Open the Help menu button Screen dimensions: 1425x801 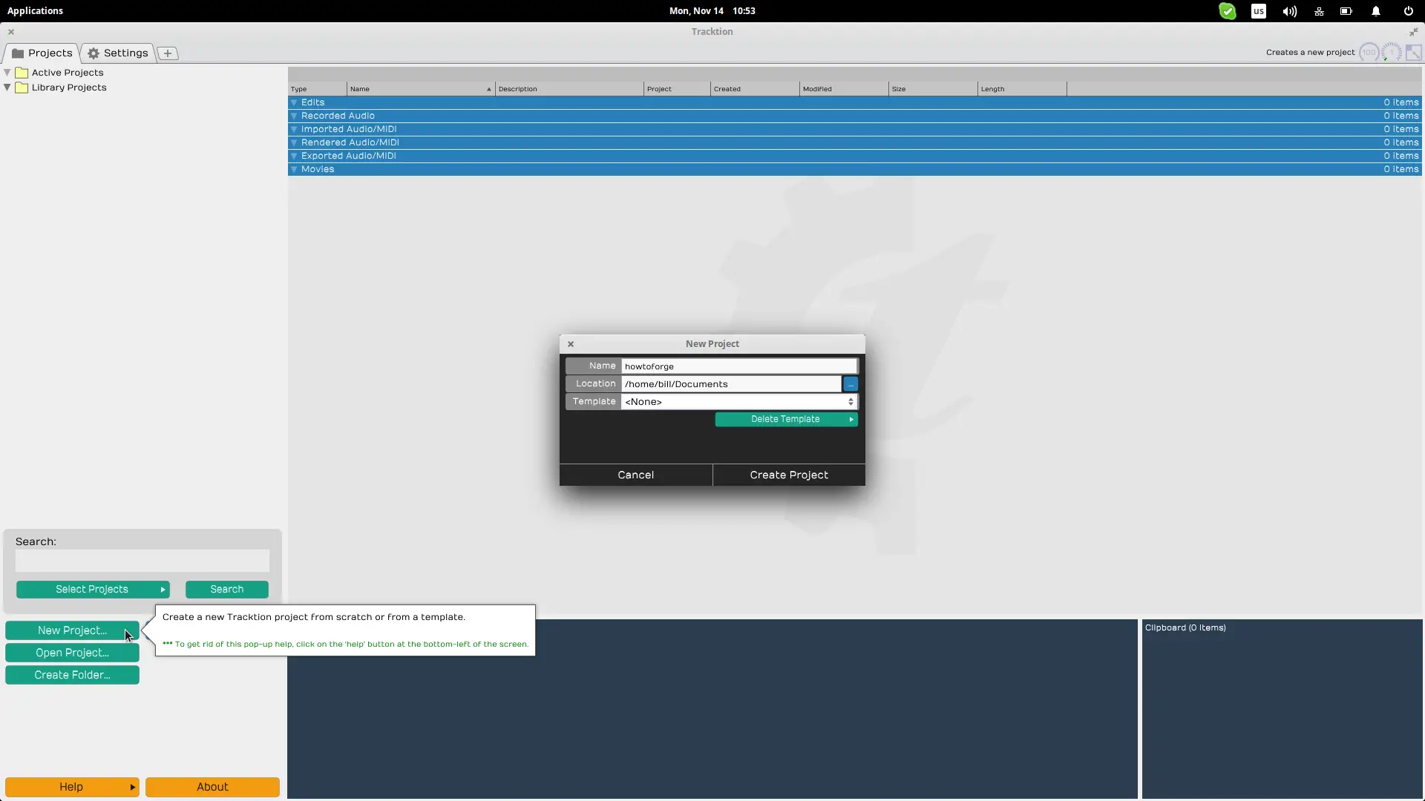tap(72, 787)
